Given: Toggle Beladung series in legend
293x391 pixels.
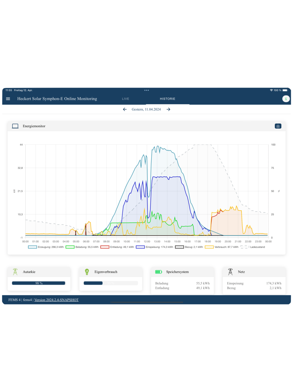Looking at the screenshot, I should coord(82,247).
